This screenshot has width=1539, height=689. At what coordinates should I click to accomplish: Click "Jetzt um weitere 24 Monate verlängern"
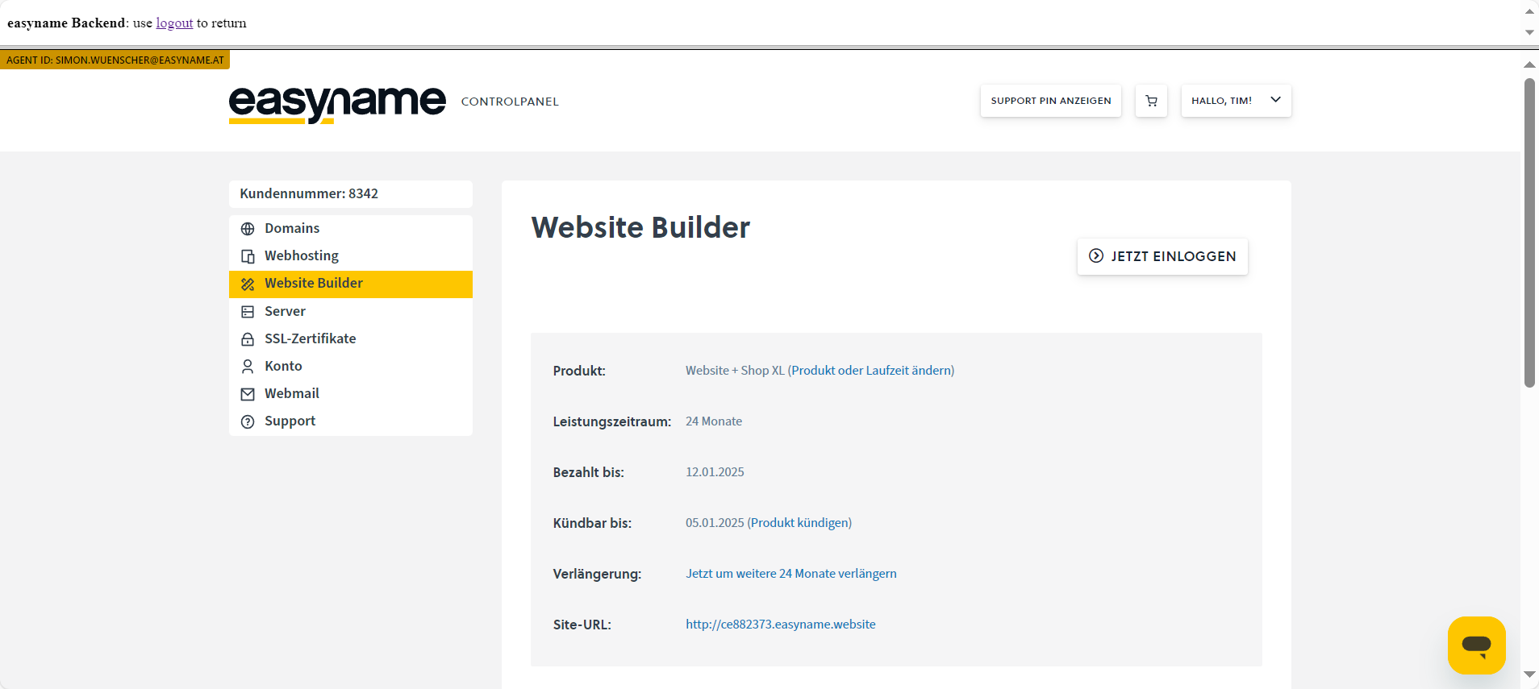pyautogui.click(x=790, y=574)
